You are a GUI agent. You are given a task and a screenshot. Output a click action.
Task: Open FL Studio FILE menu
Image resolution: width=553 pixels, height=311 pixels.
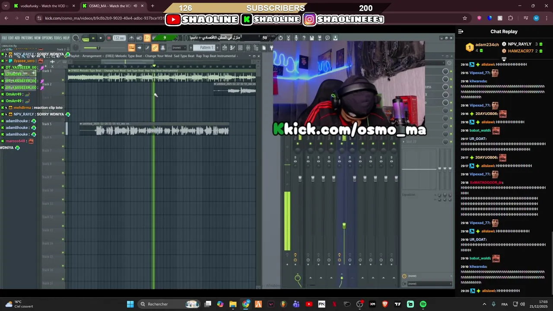[4, 38]
